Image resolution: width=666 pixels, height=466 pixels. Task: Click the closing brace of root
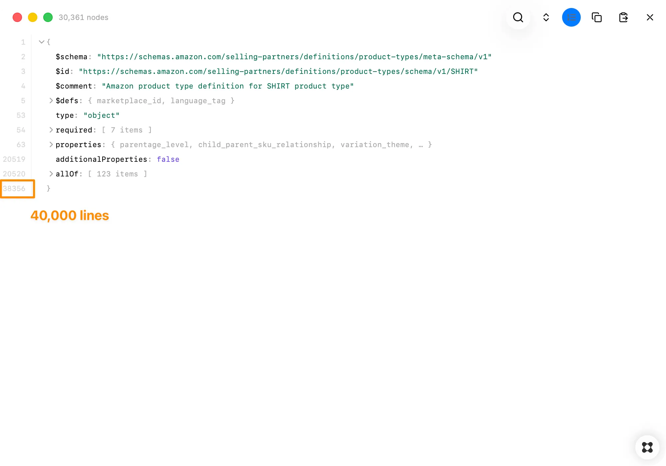(49, 188)
